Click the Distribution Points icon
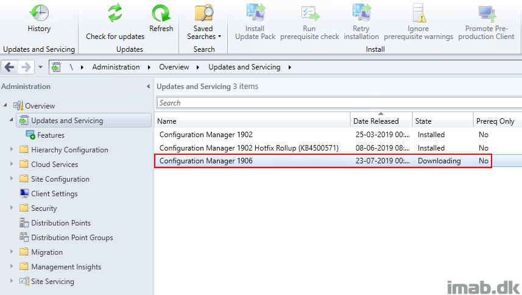 [24, 222]
